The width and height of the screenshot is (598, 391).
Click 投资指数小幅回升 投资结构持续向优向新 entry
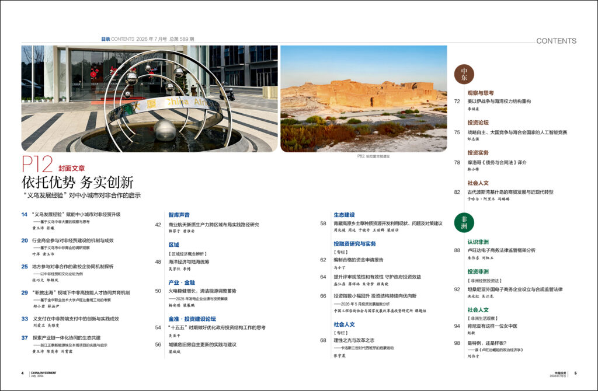pos(375,296)
